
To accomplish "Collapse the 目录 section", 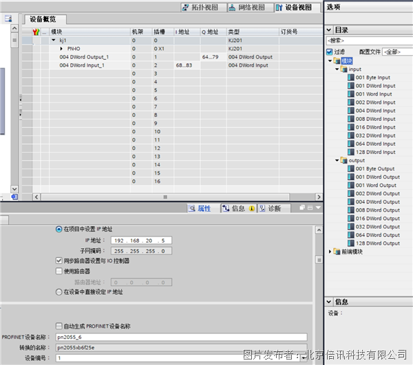I will click(329, 30).
